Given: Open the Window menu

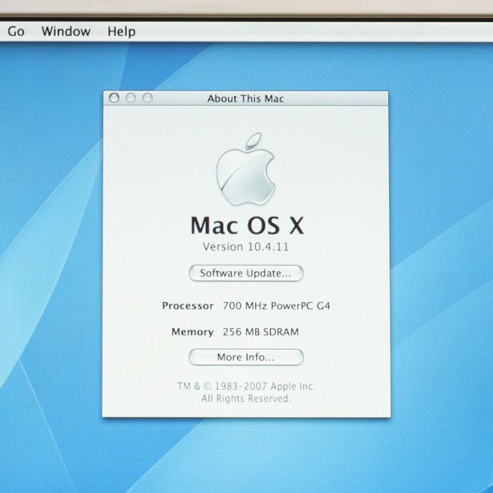Looking at the screenshot, I should pos(66,31).
